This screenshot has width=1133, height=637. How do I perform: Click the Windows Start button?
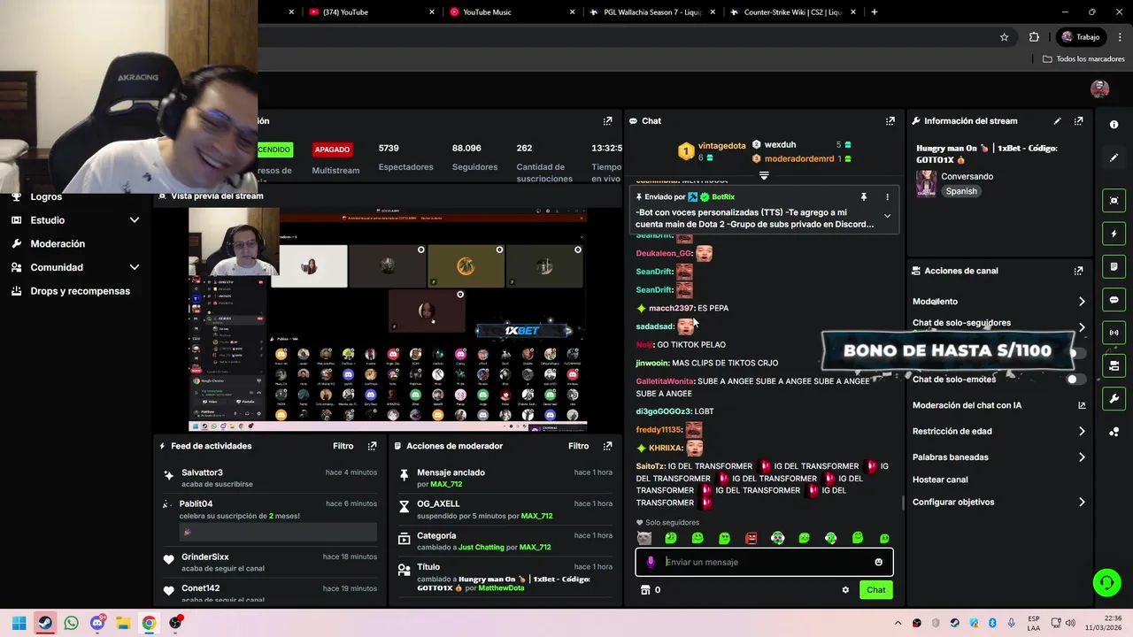click(19, 623)
